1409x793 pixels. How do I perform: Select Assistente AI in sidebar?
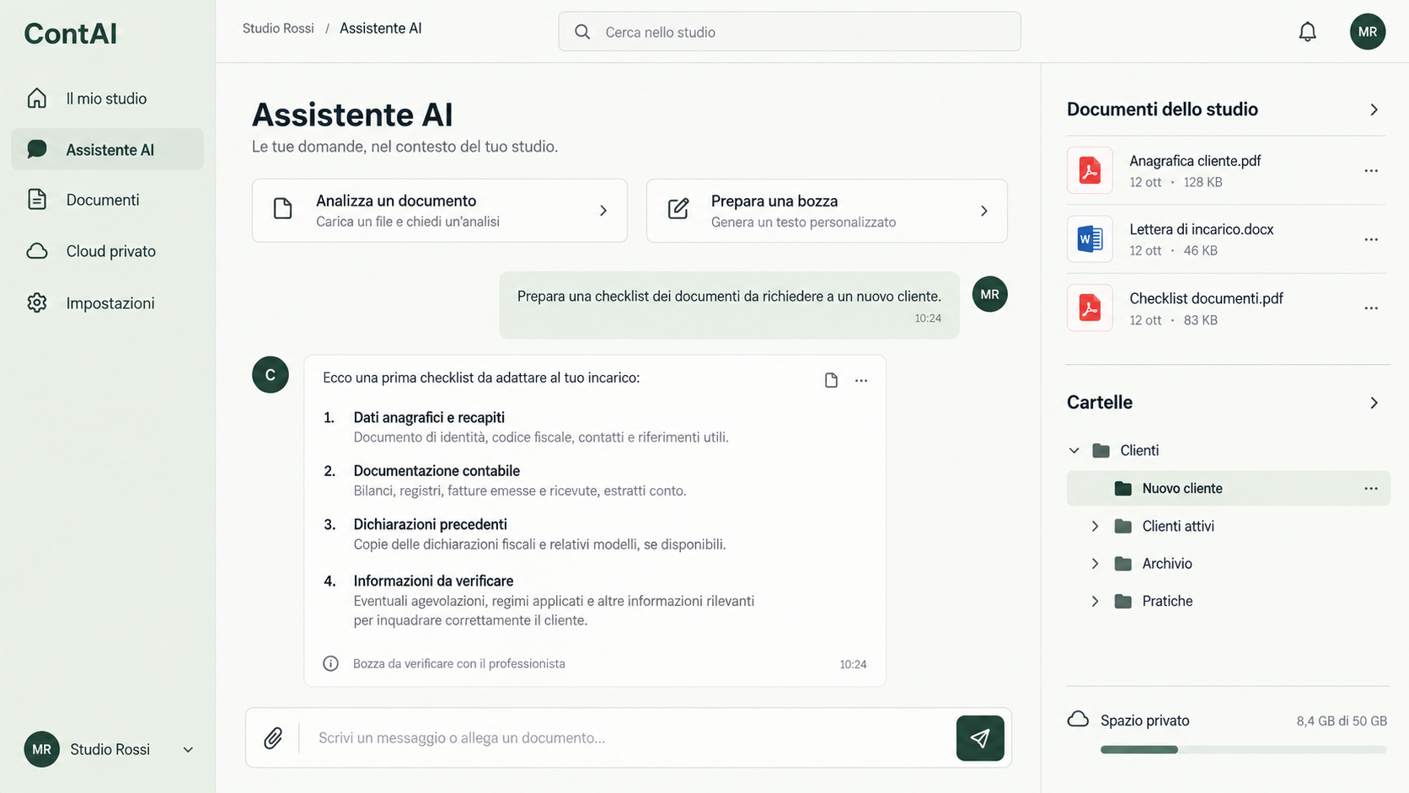click(107, 149)
